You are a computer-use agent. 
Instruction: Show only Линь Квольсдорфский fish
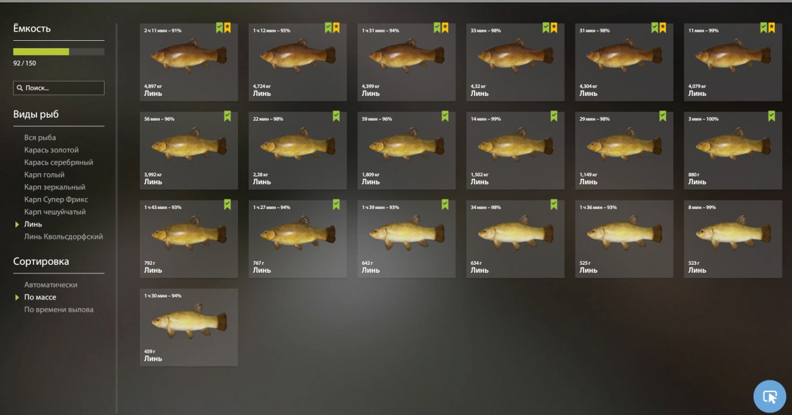64,237
